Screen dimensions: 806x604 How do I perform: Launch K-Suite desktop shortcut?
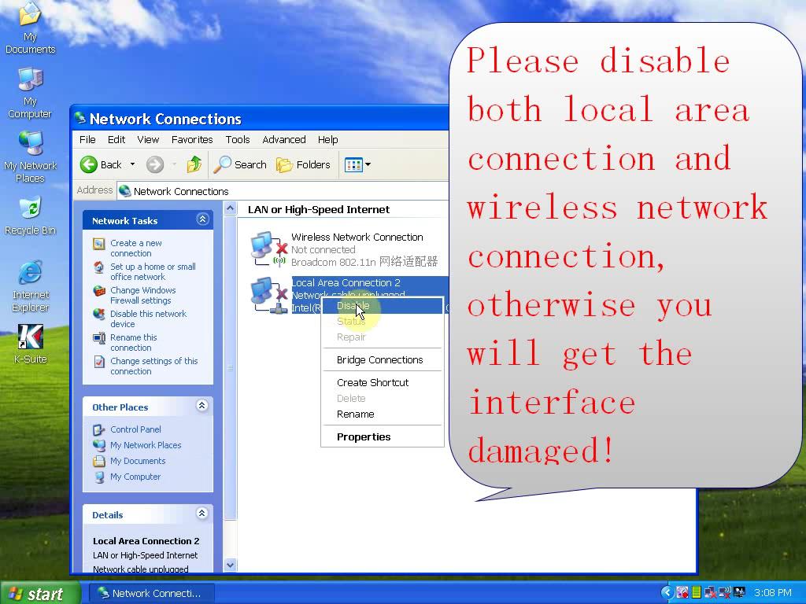tap(30, 344)
